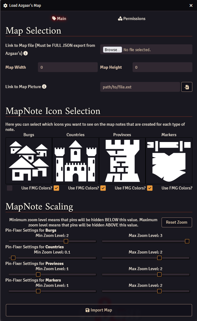Focus the Map Height input field
Image resolution: width=197 pixels, height=321 pixels.
[x=162, y=67]
